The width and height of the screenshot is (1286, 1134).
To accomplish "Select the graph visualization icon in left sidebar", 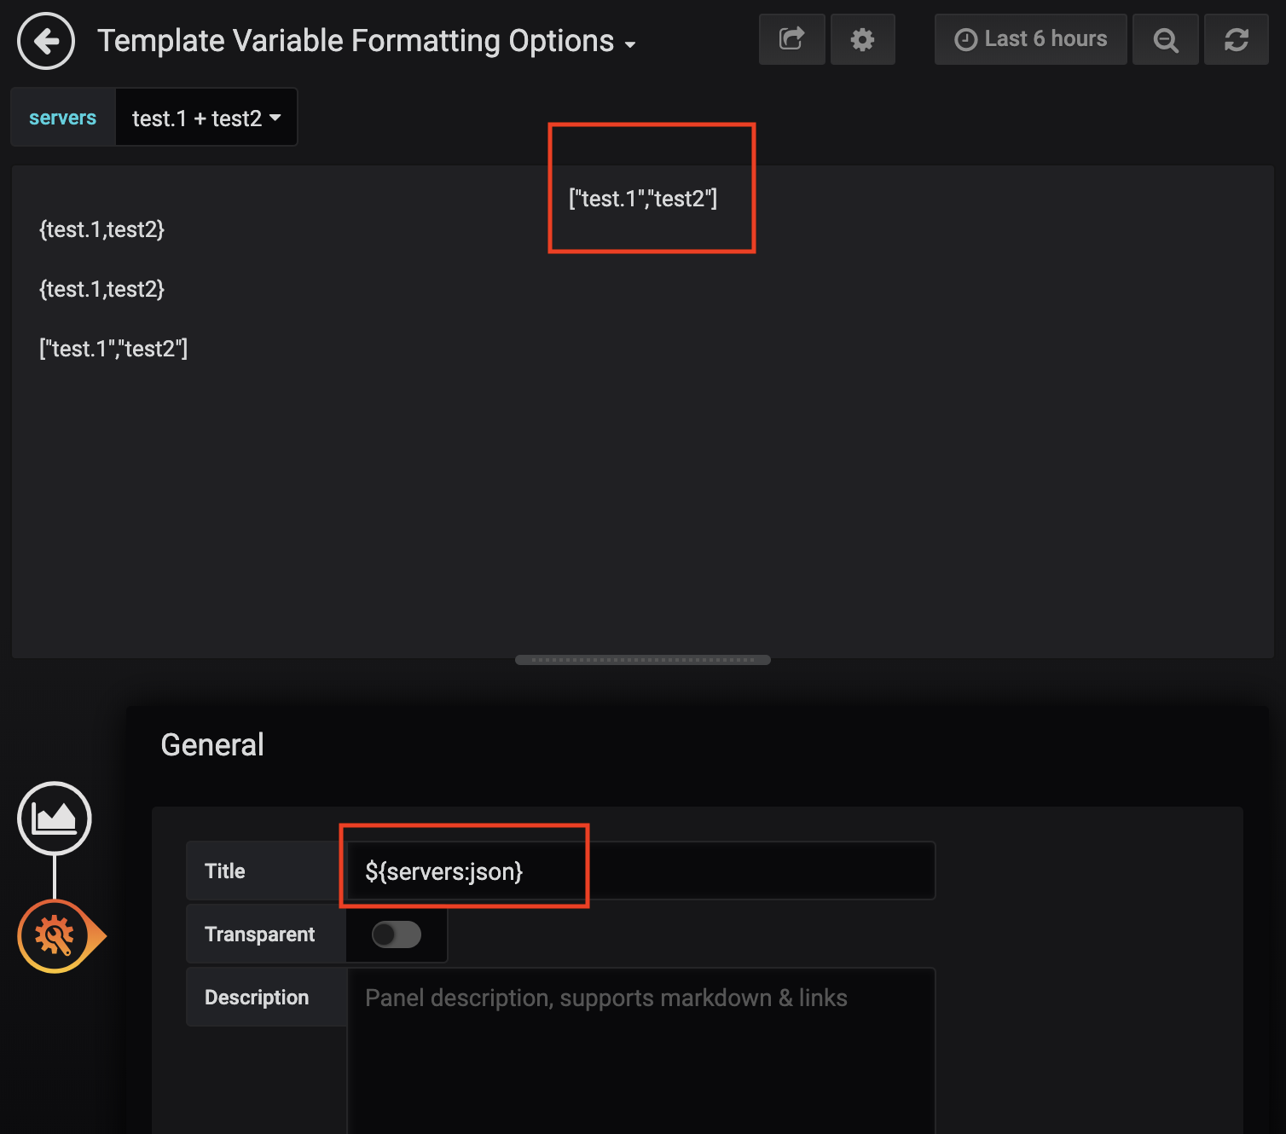I will point(54,817).
